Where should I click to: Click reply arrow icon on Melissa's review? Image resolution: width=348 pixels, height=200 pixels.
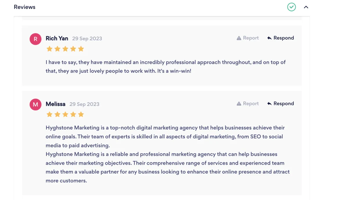click(269, 104)
